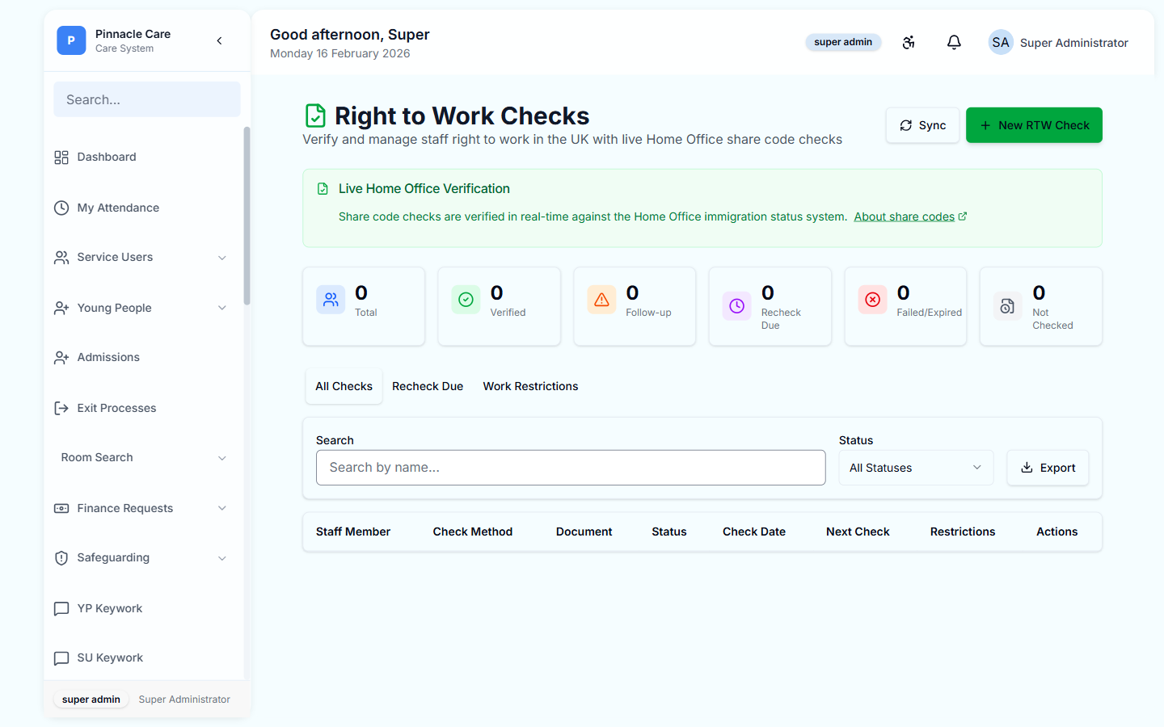Click the Search by name input field
Screen dimensions: 1164x727
point(571,467)
